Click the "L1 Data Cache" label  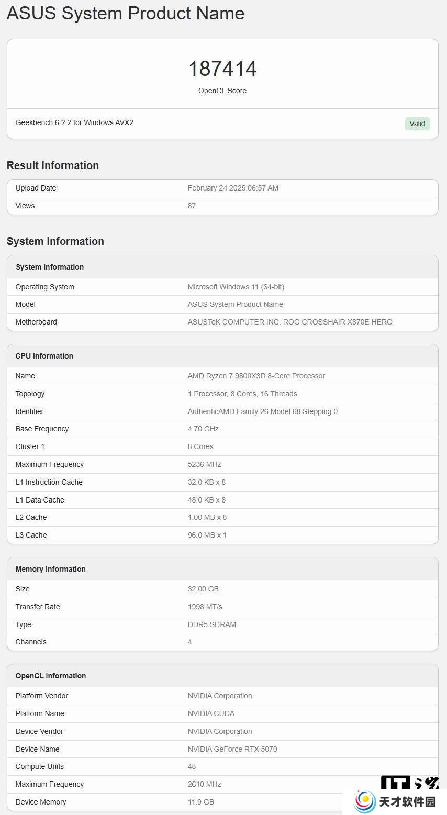pyautogui.click(x=40, y=500)
